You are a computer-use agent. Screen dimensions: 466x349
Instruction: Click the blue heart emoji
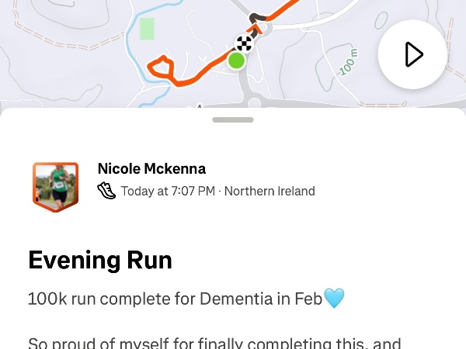click(334, 298)
